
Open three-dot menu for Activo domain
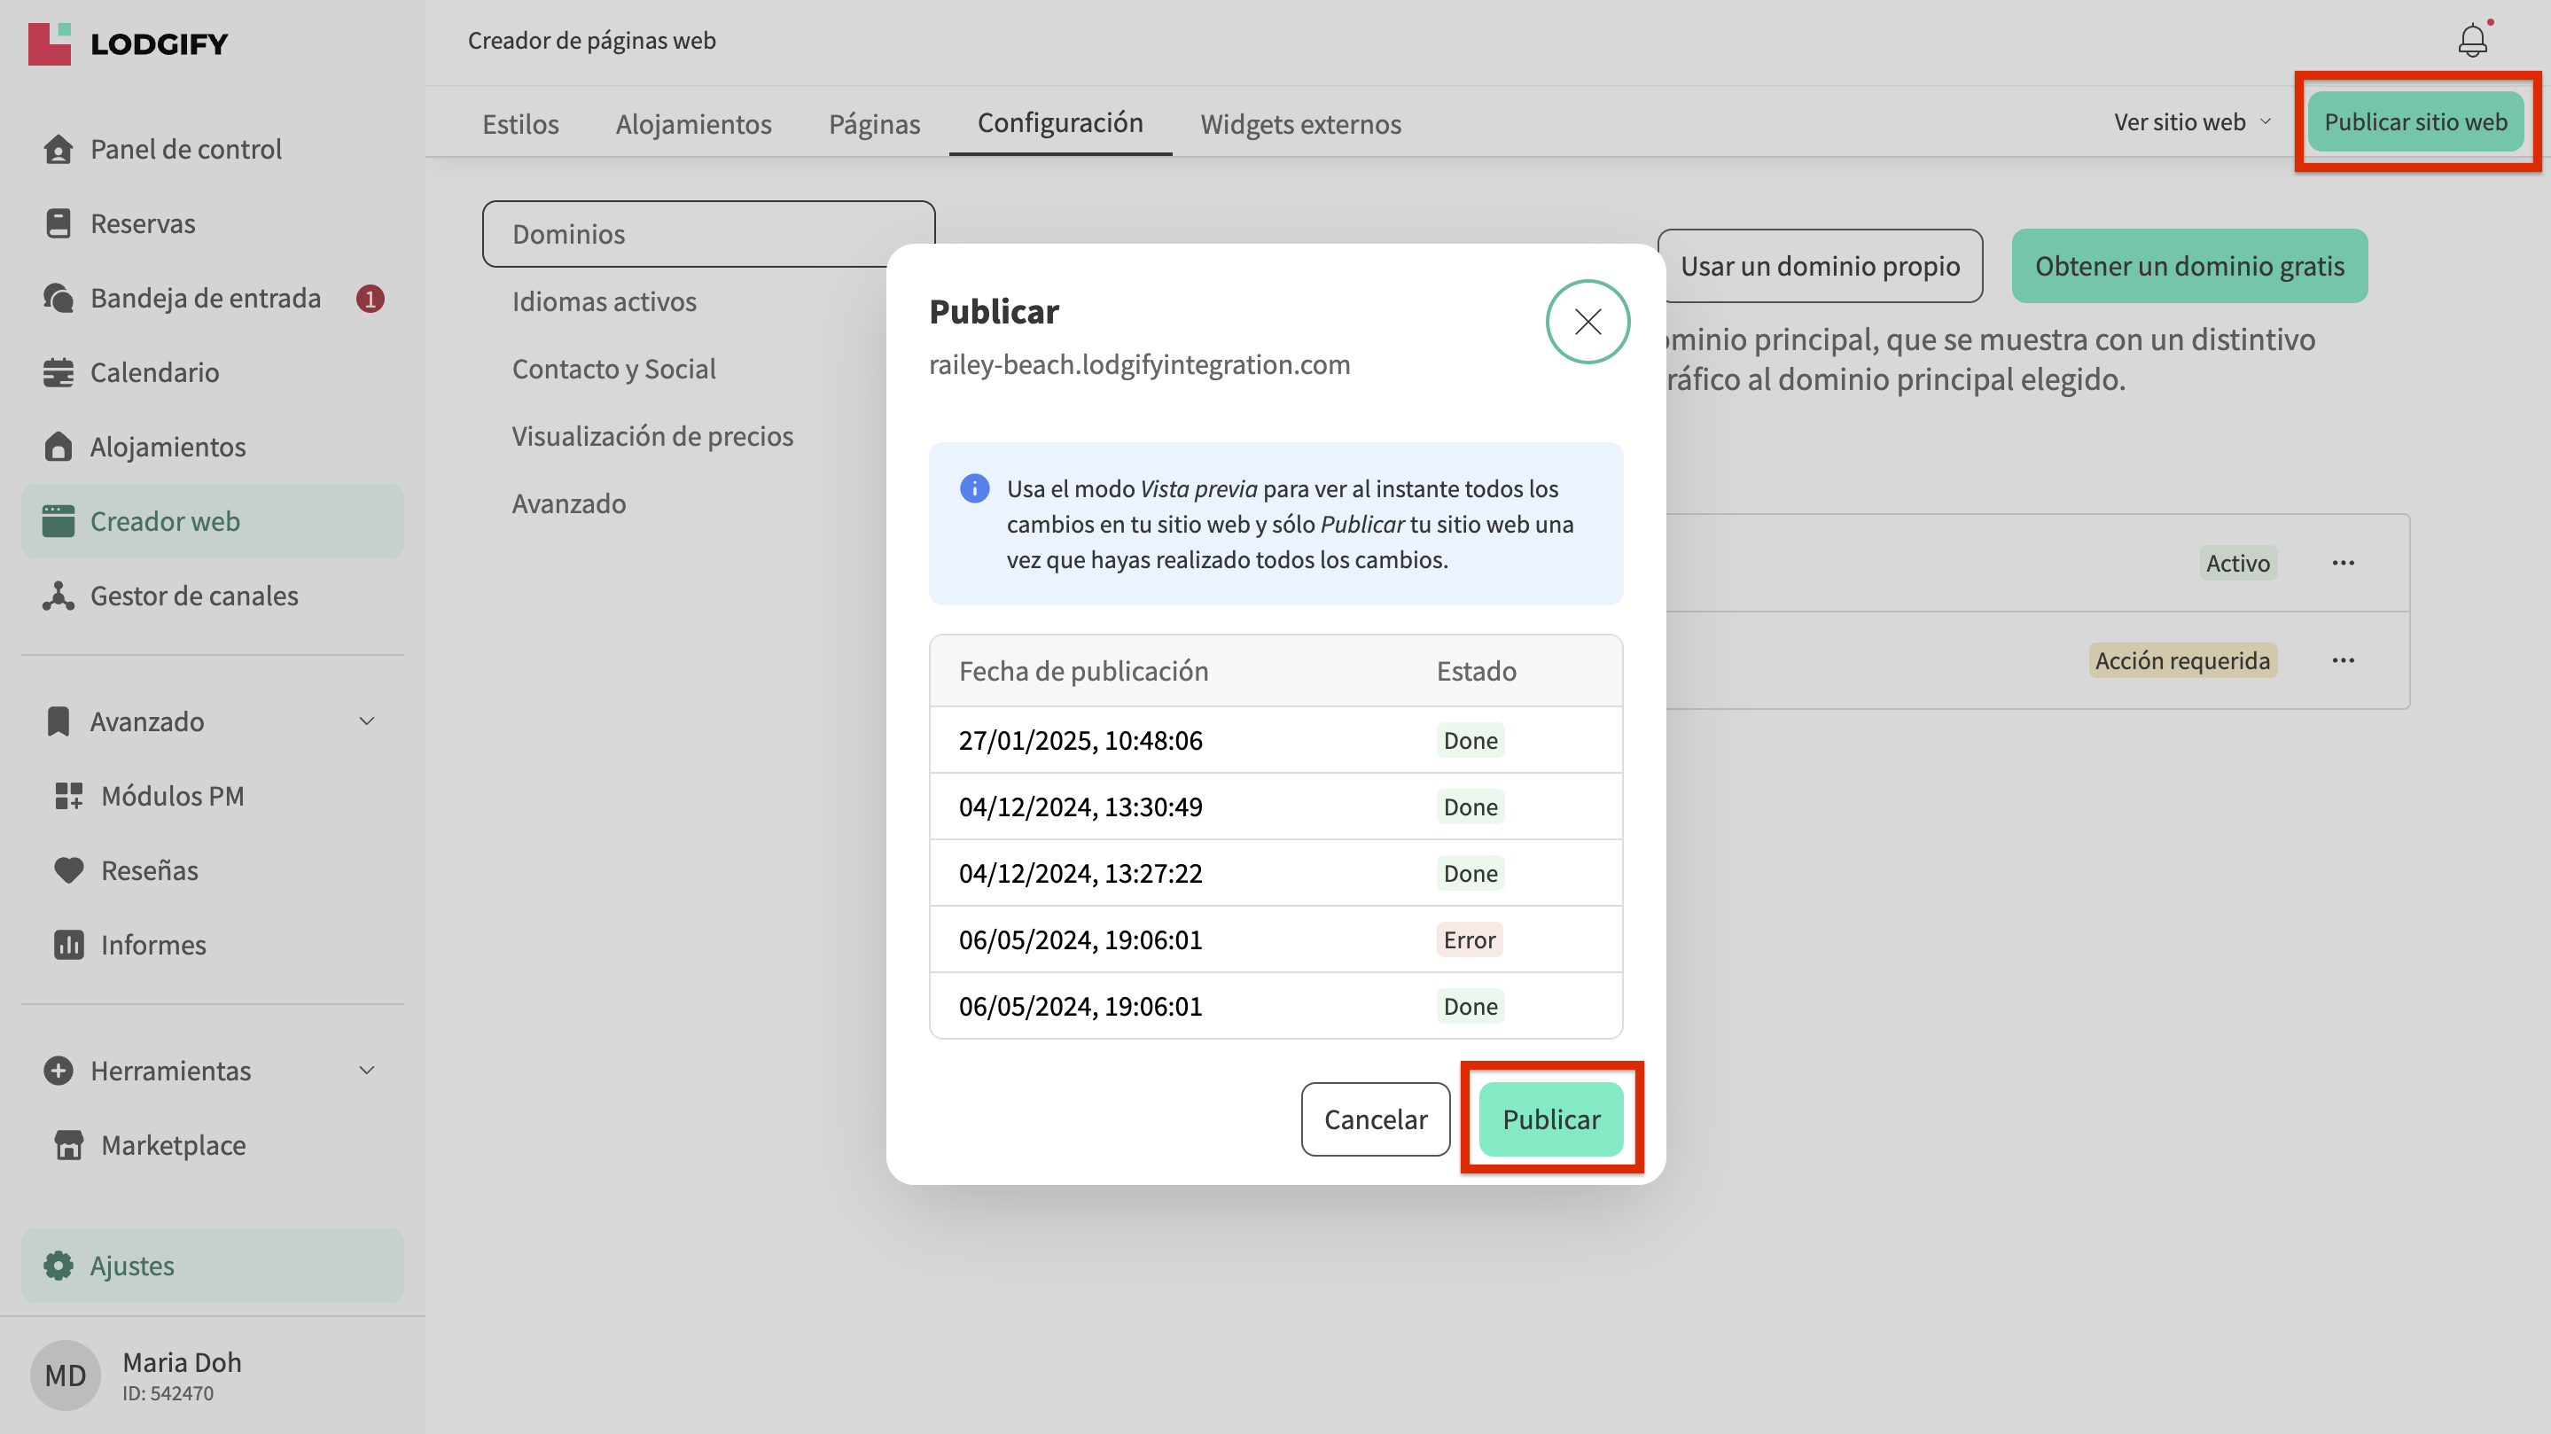tap(2343, 563)
